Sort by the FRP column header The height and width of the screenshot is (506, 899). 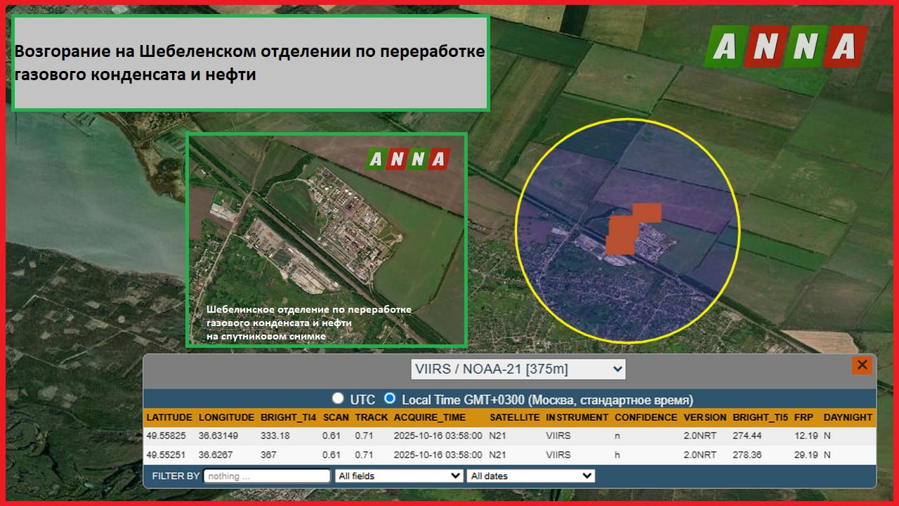pos(803,417)
